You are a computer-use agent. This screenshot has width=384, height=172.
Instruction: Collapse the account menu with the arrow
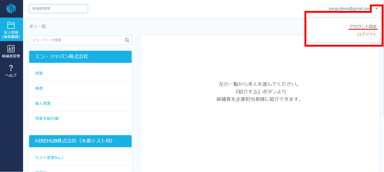coord(377,8)
